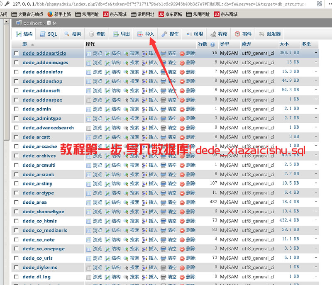Check the box next to dede_area

pyautogui.click(x=17, y=202)
